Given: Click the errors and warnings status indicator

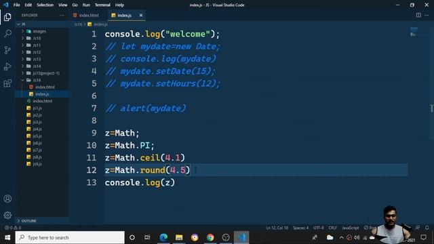Looking at the screenshot, I should (13, 228).
